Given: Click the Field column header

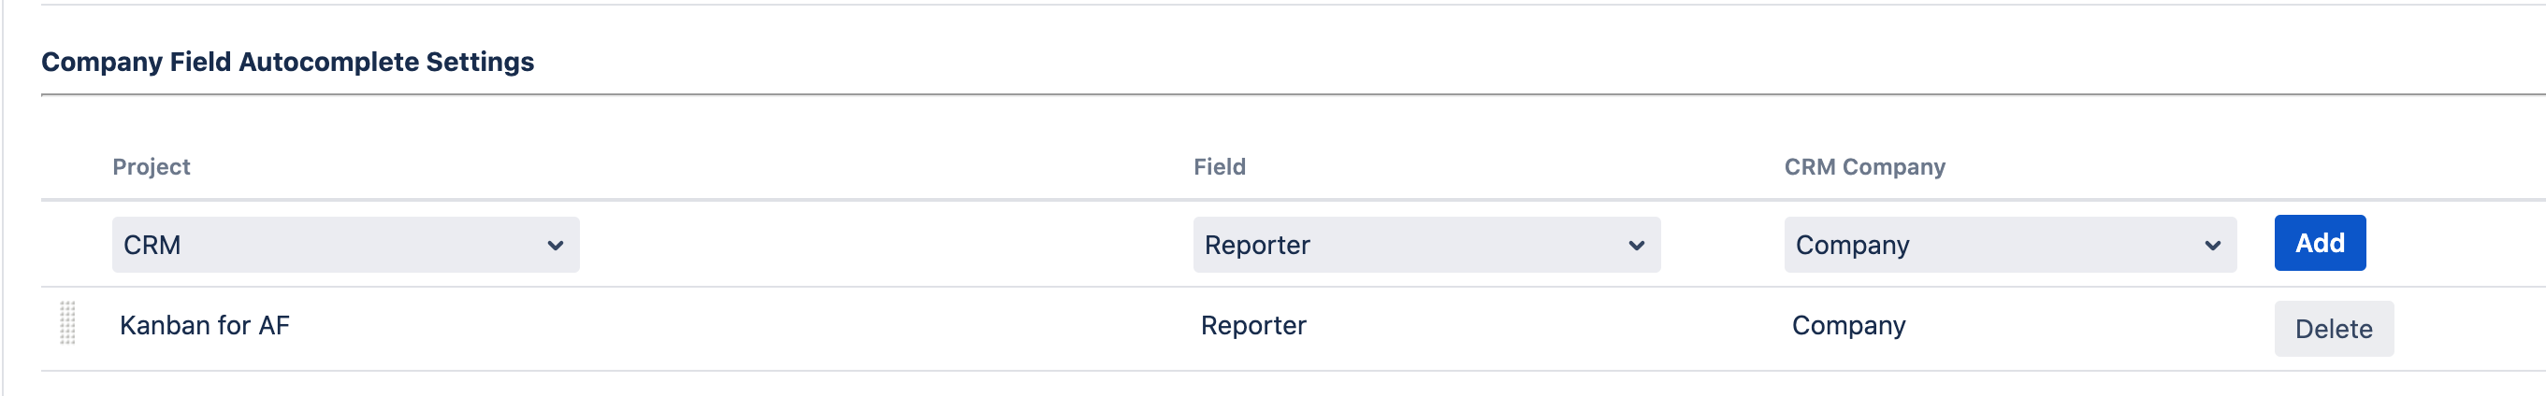Looking at the screenshot, I should click(x=1219, y=167).
